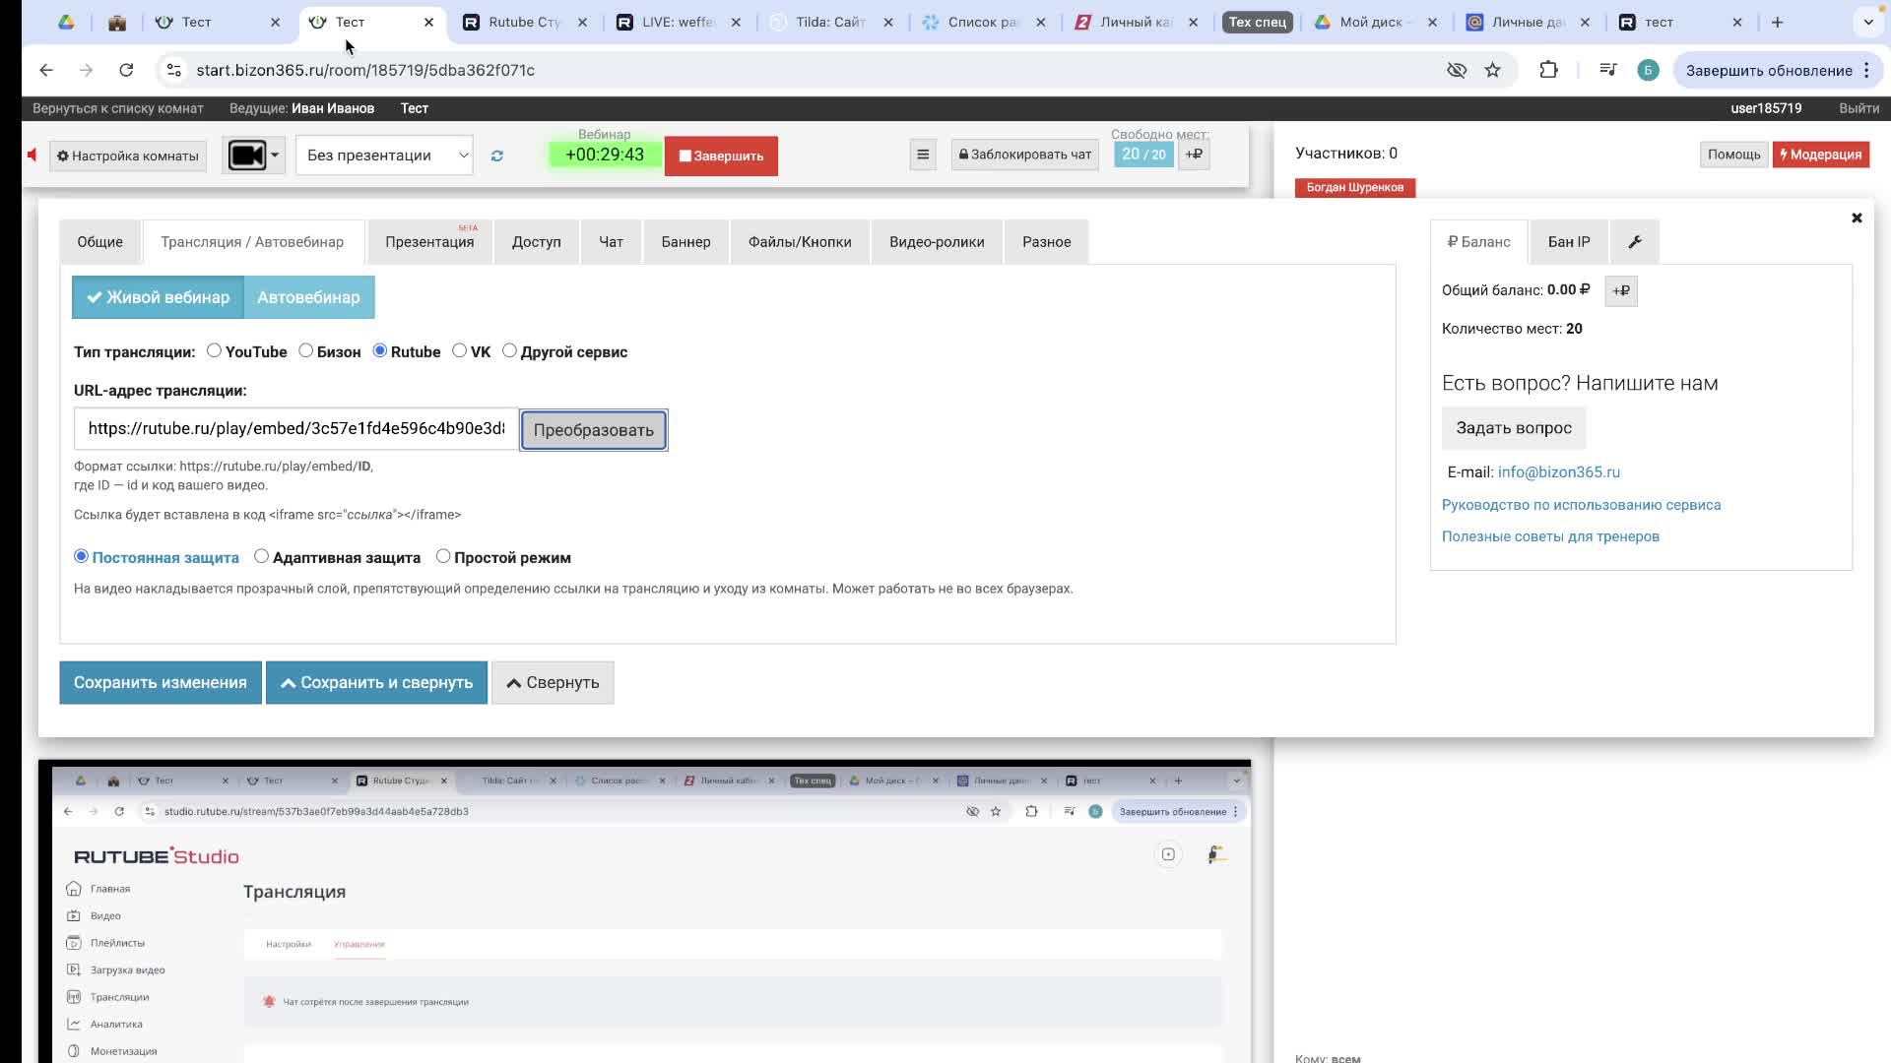Open the browser extensions puzzle icon
Image resolution: width=1891 pixels, height=1063 pixels.
pos(1548,70)
